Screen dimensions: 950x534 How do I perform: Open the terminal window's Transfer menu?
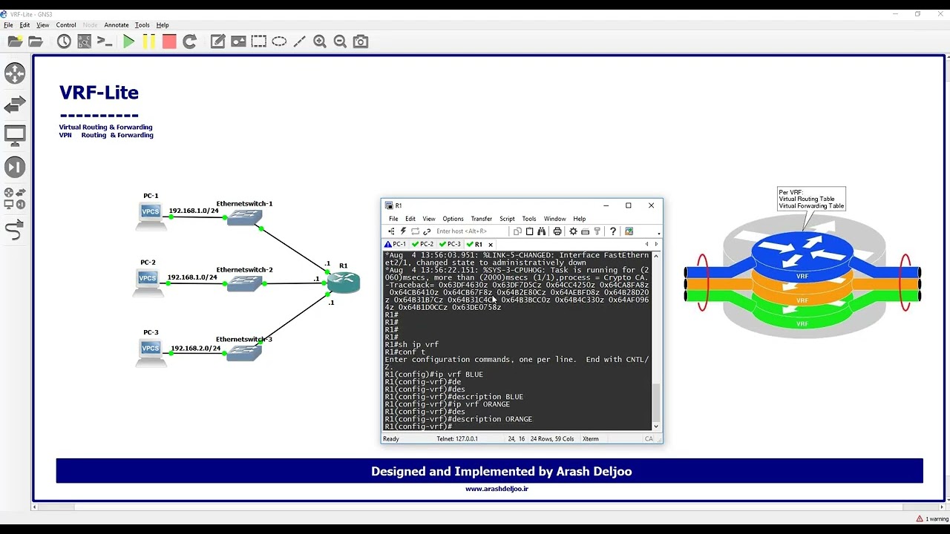click(481, 219)
